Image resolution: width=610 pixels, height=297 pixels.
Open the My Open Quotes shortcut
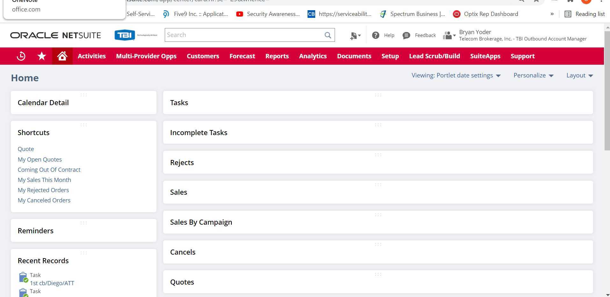tap(40, 159)
